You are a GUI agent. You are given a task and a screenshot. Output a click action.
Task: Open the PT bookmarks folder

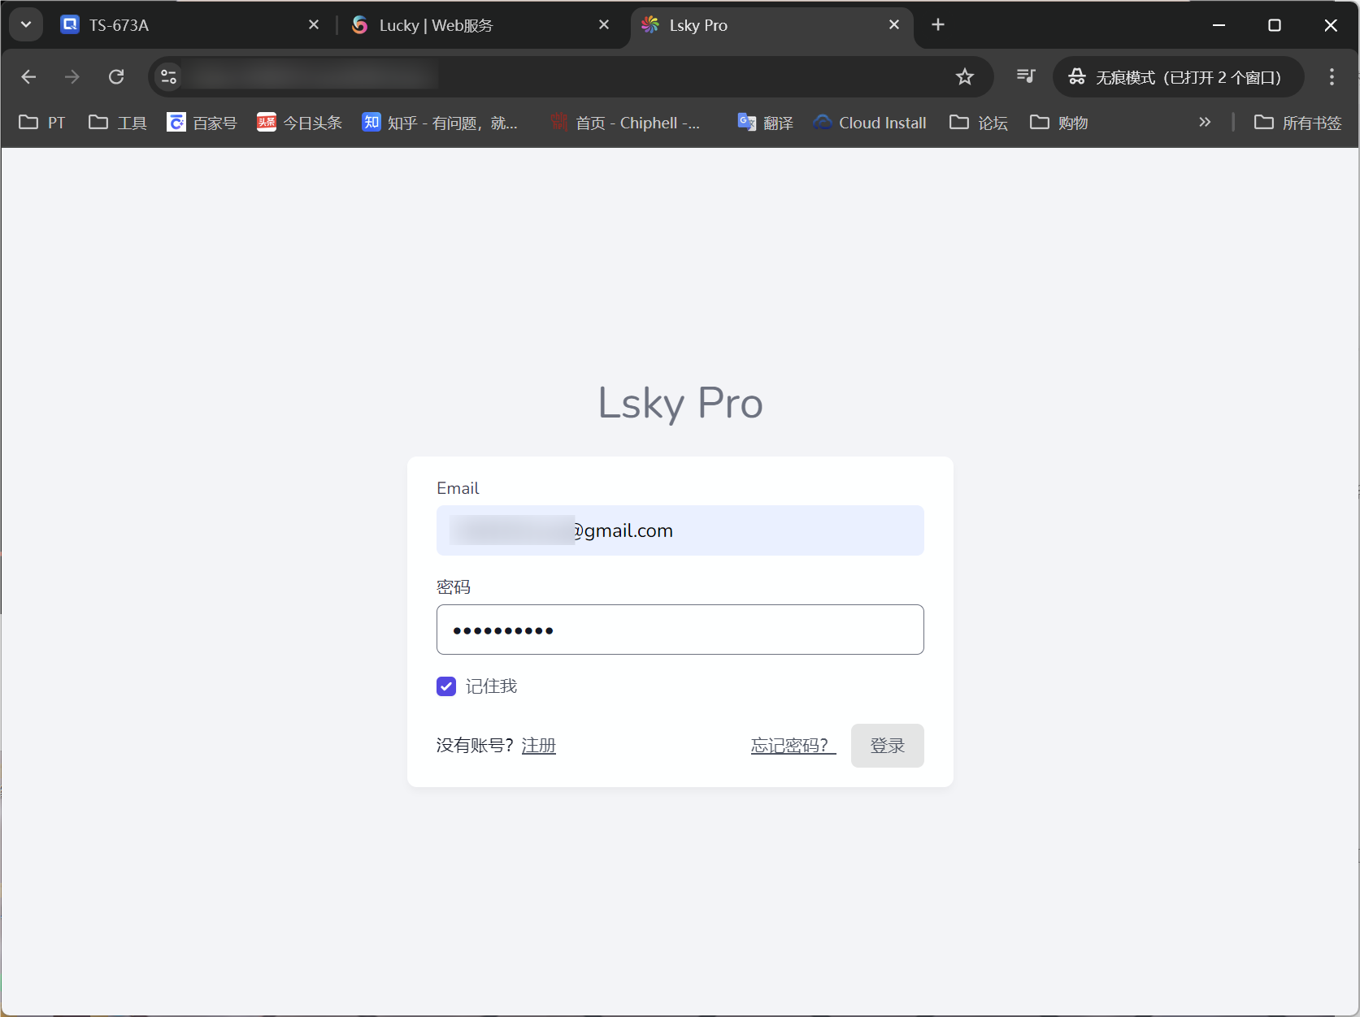coord(41,123)
